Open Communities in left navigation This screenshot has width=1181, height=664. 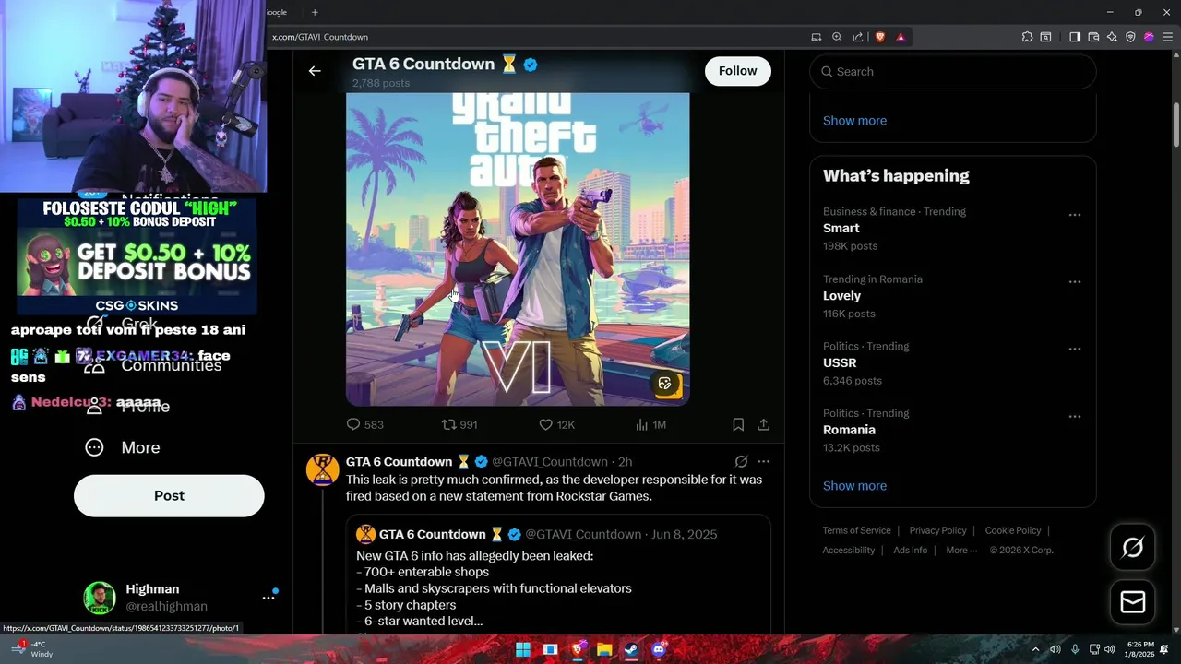(x=153, y=365)
